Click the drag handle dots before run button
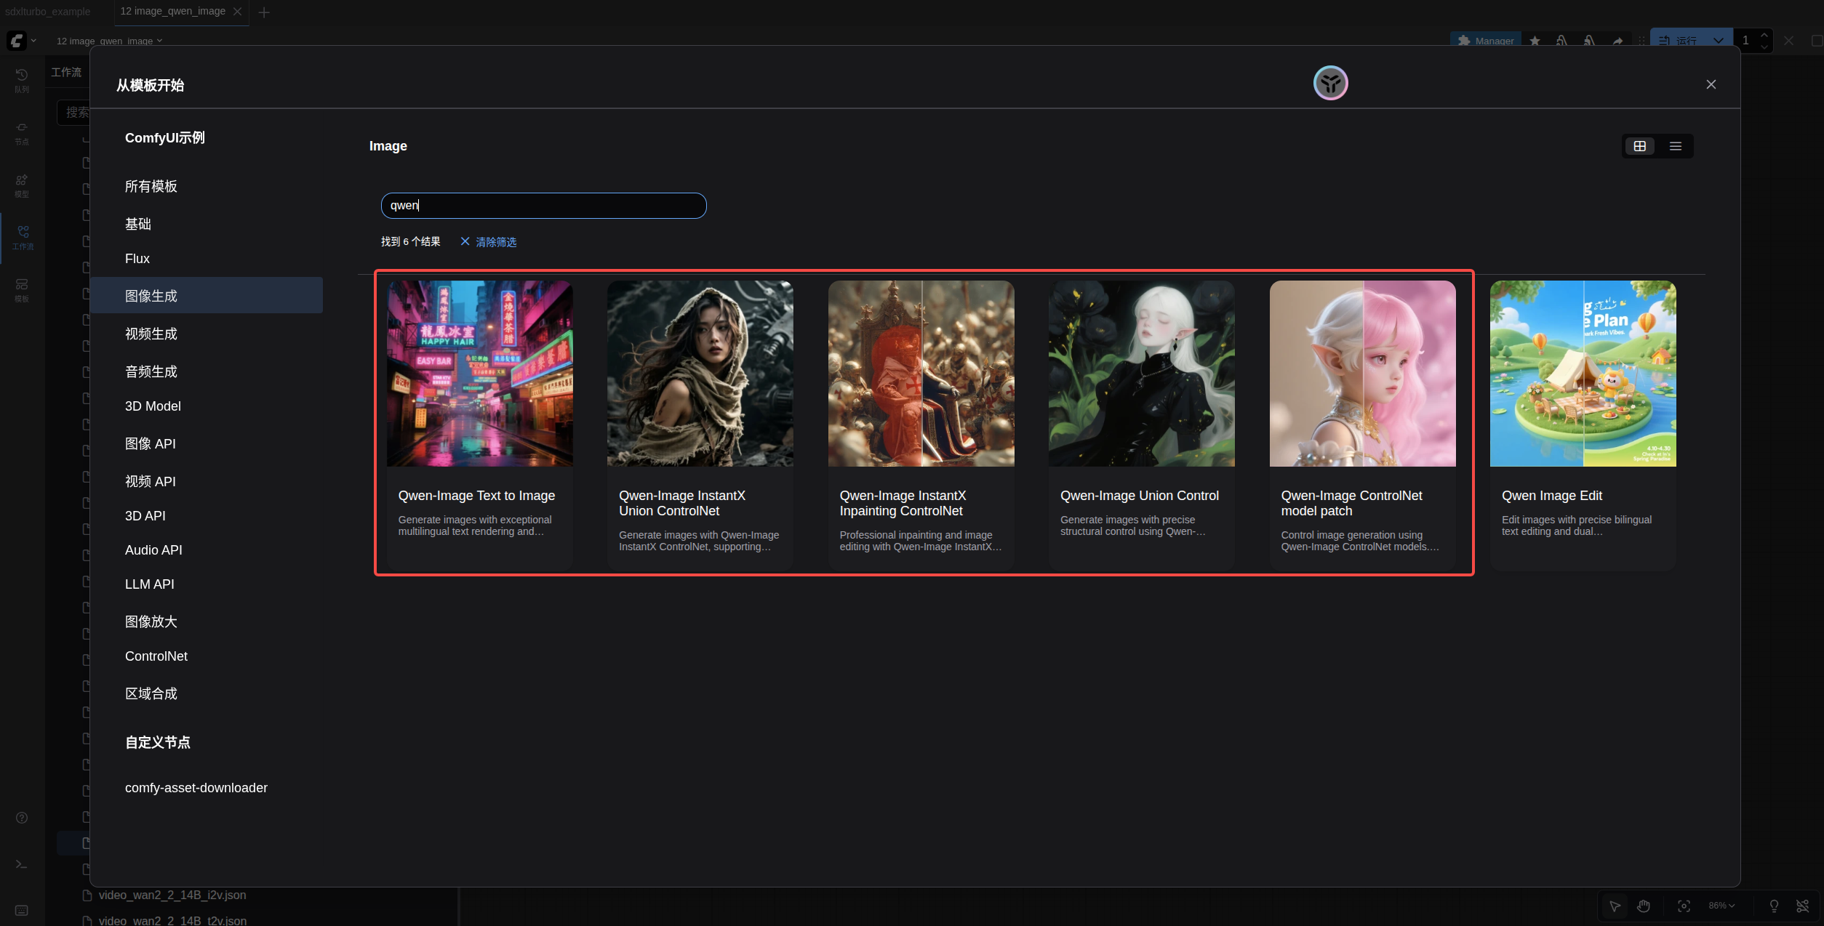This screenshot has width=1824, height=926. pyautogui.click(x=1641, y=41)
